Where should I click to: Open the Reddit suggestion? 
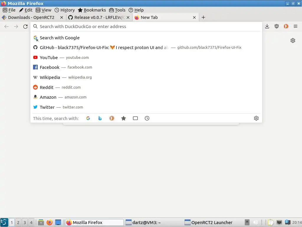(x=146, y=87)
